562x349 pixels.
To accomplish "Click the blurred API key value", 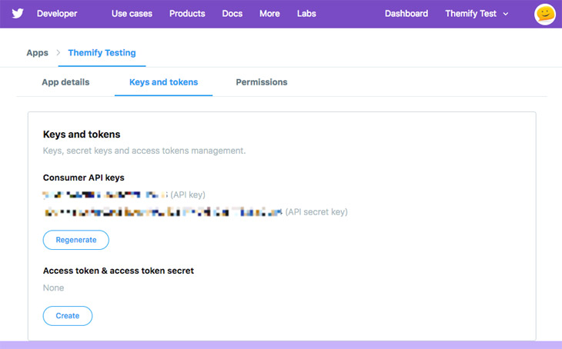I will (105, 194).
